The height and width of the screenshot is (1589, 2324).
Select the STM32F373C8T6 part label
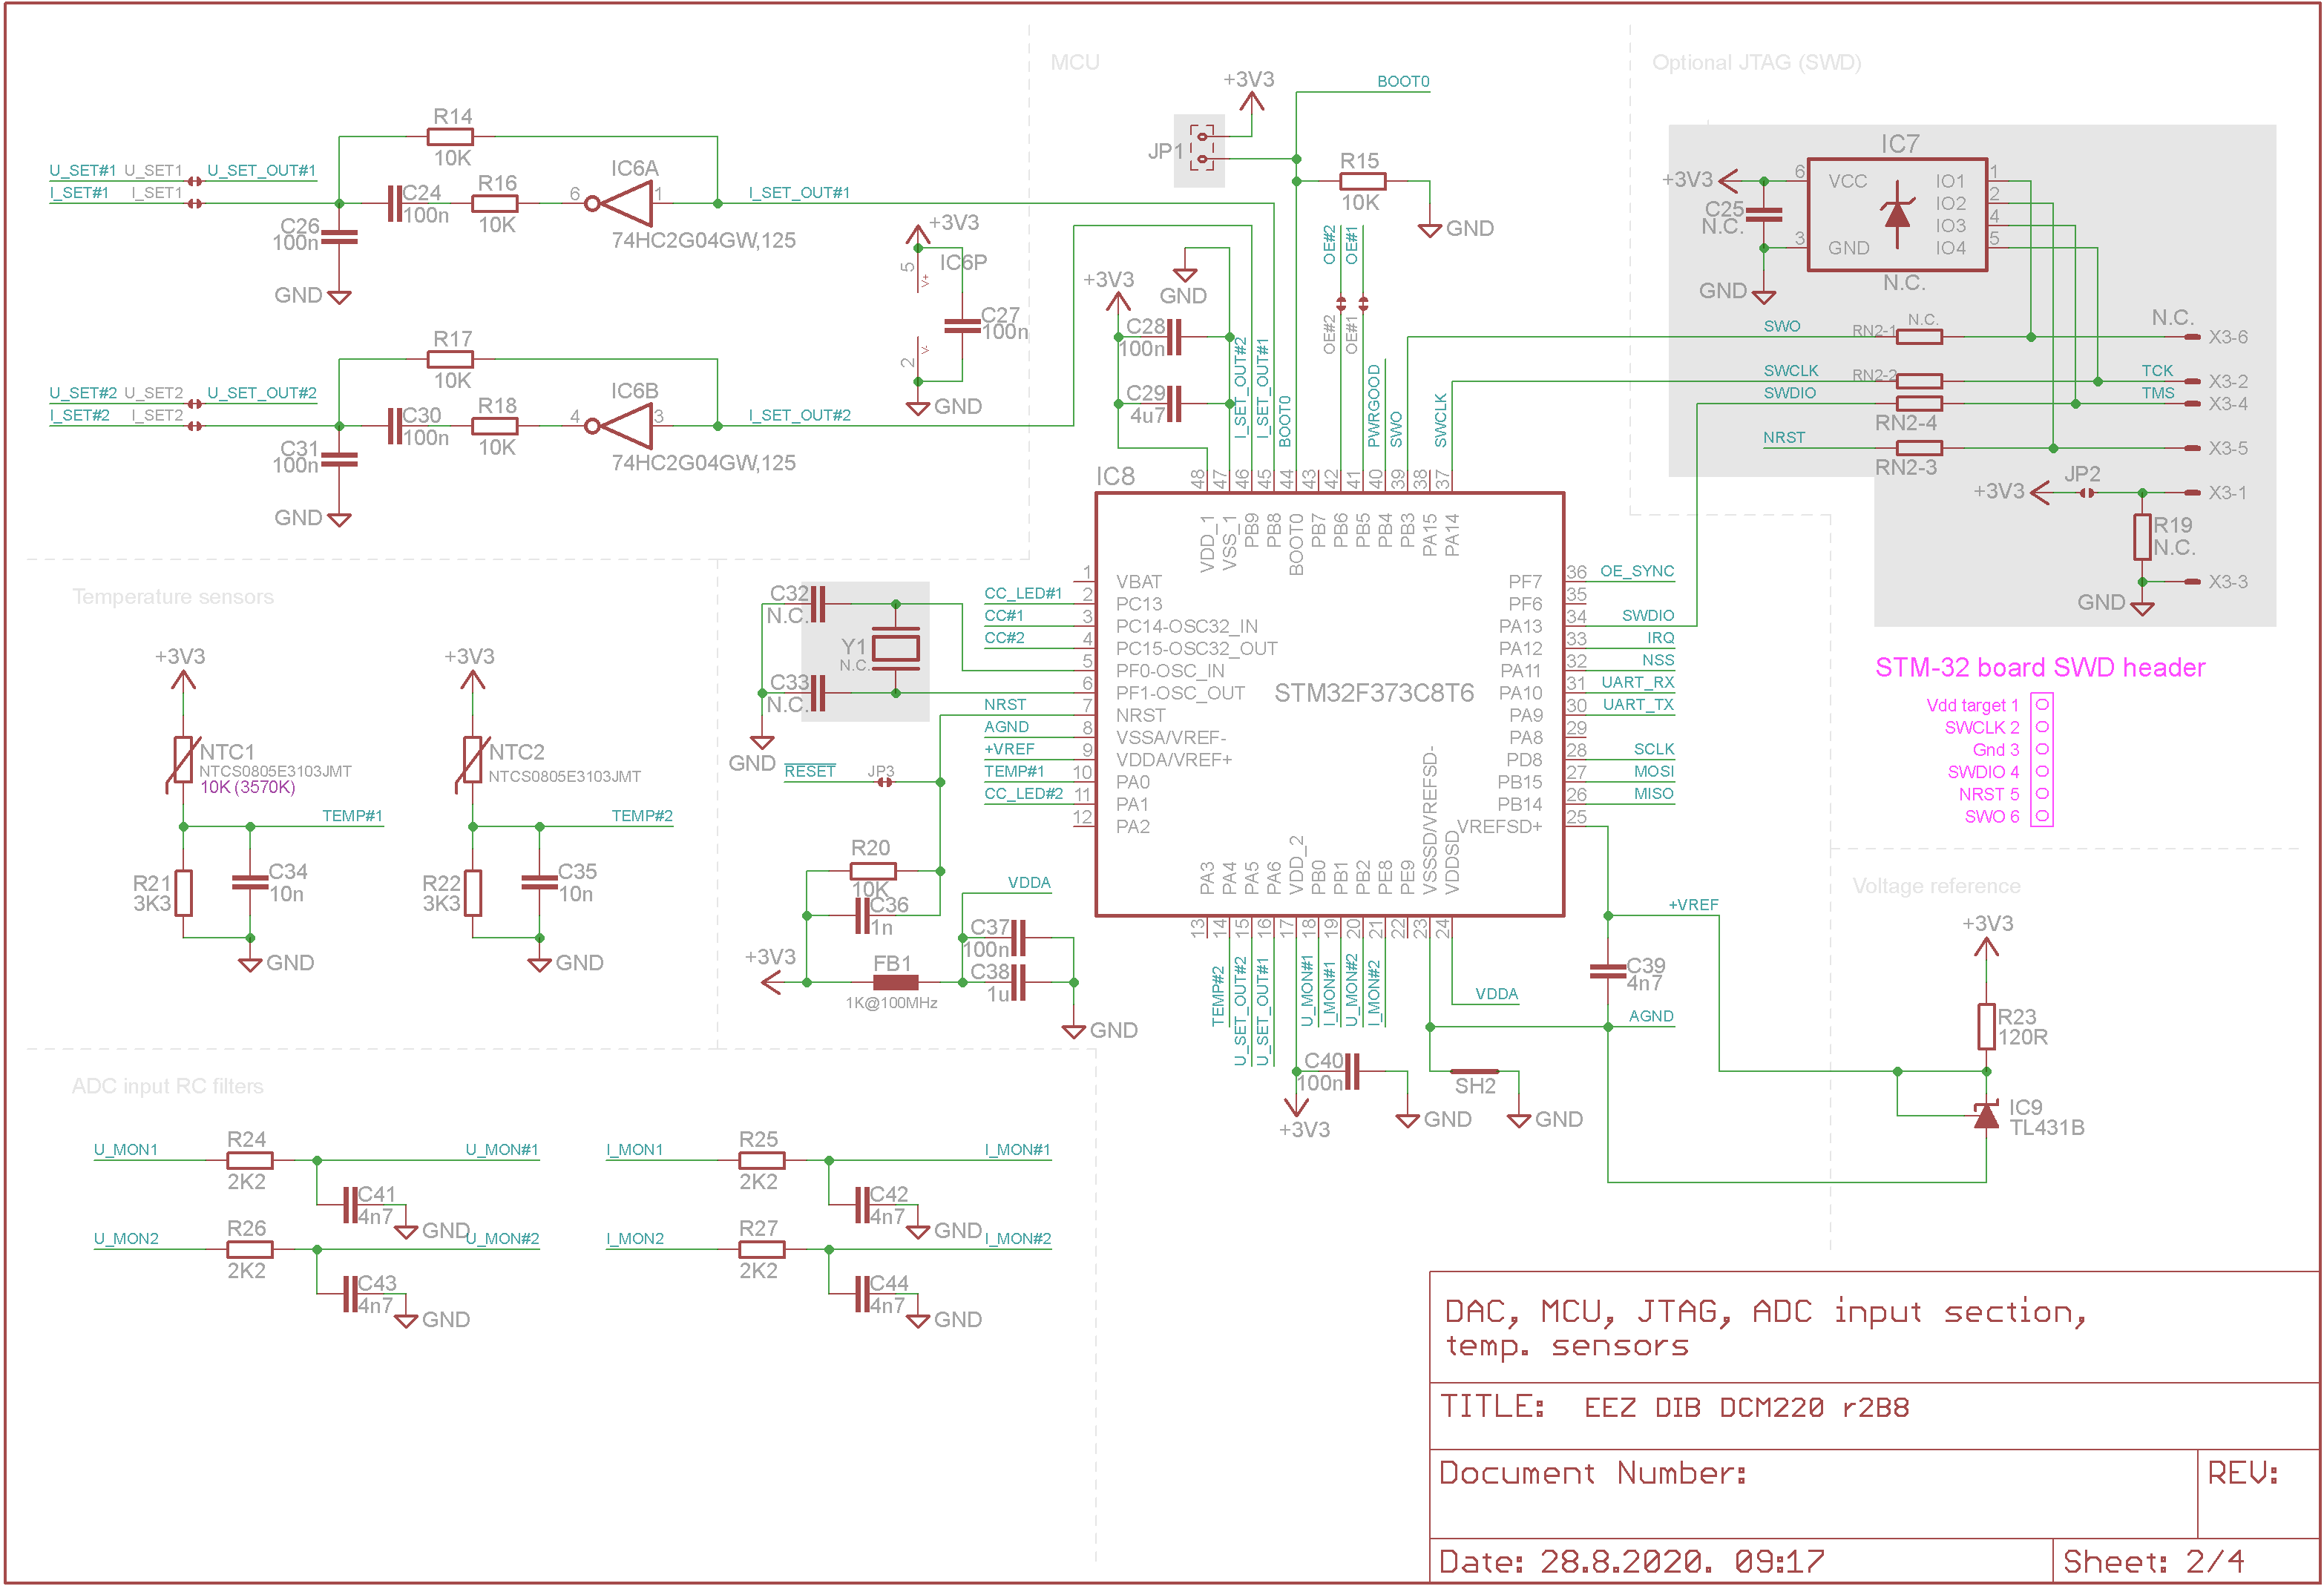(1374, 693)
